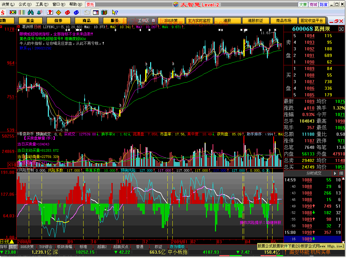Click the buy-1 price 1089
Viewport: 347px width, 258px height.
[309, 69]
